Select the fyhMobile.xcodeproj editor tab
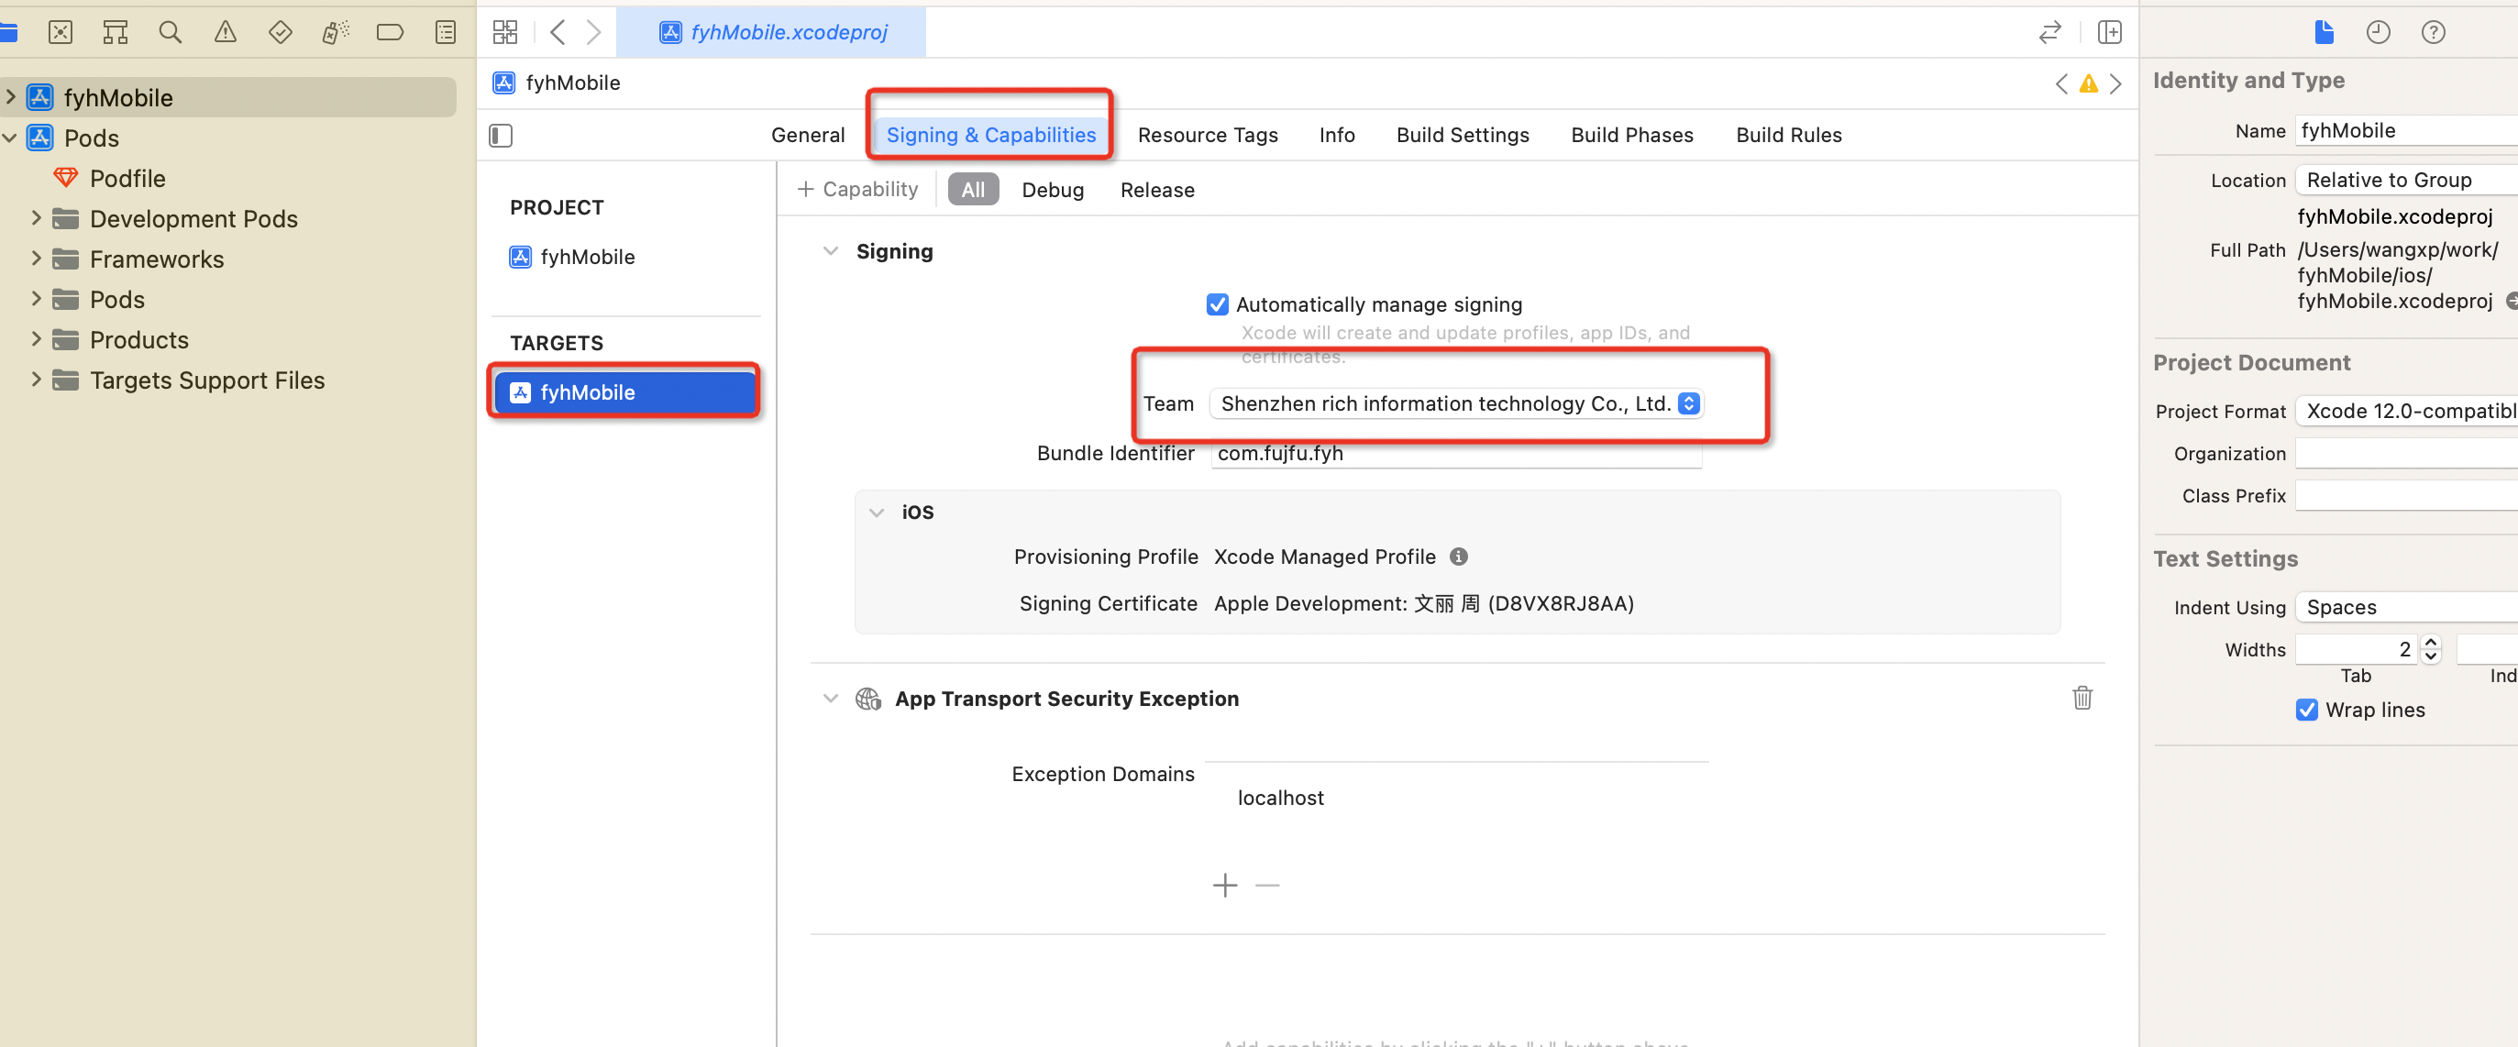 click(772, 32)
